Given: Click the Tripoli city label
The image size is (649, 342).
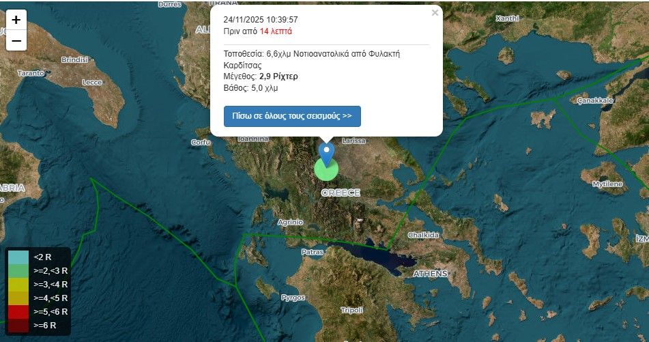Looking at the screenshot, I should (352, 310).
